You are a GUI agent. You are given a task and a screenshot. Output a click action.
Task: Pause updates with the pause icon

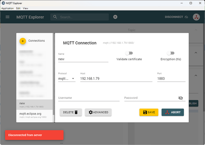(115, 17)
